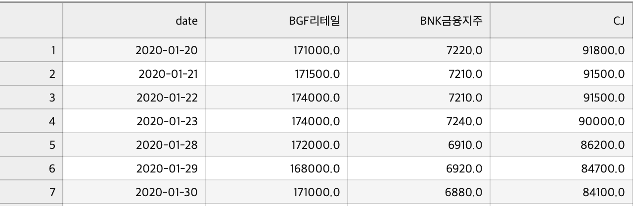Click date cell 2020-01-23
Screen dimensions: 633x206
pyautogui.click(x=134, y=121)
